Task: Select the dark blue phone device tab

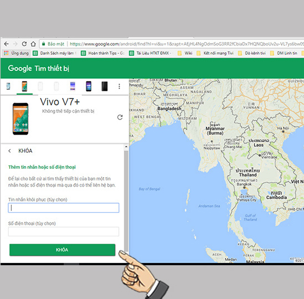Action: pyautogui.click(x=88, y=86)
